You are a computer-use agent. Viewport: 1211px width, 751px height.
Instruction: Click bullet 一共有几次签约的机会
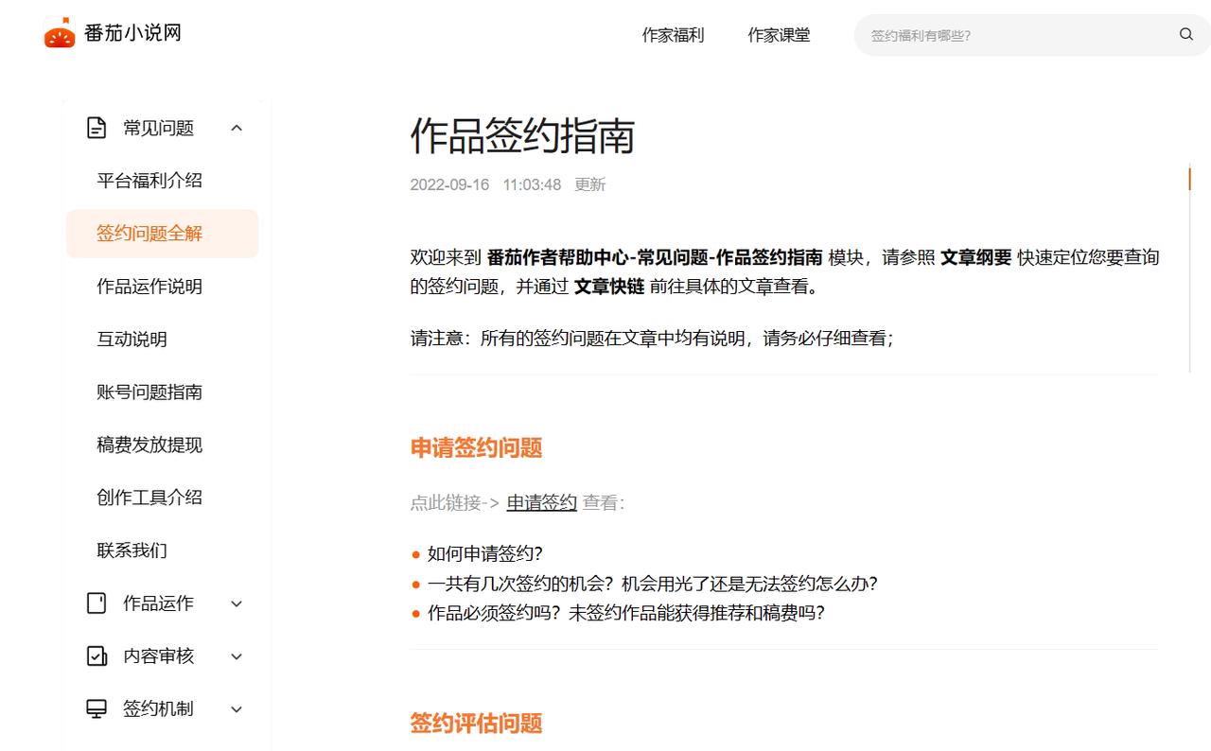coord(653,584)
